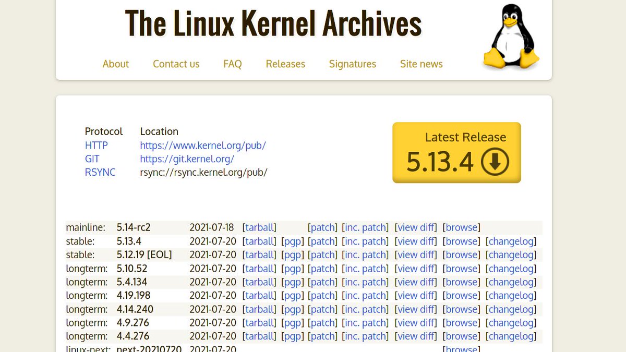Open patch for longterm 4.14.240
The width and height of the screenshot is (626, 352).
(x=323, y=309)
